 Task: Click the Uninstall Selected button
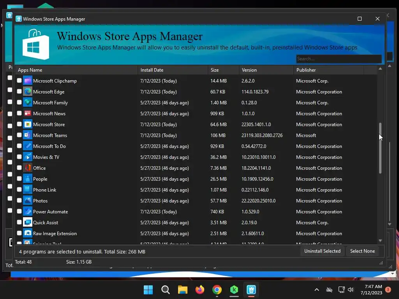(x=322, y=251)
